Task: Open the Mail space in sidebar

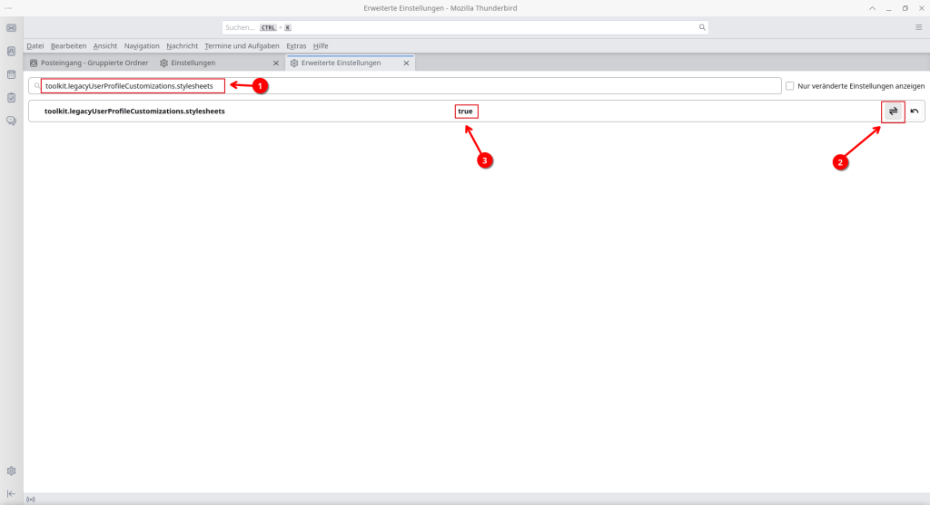Action: click(x=11, y=28)
